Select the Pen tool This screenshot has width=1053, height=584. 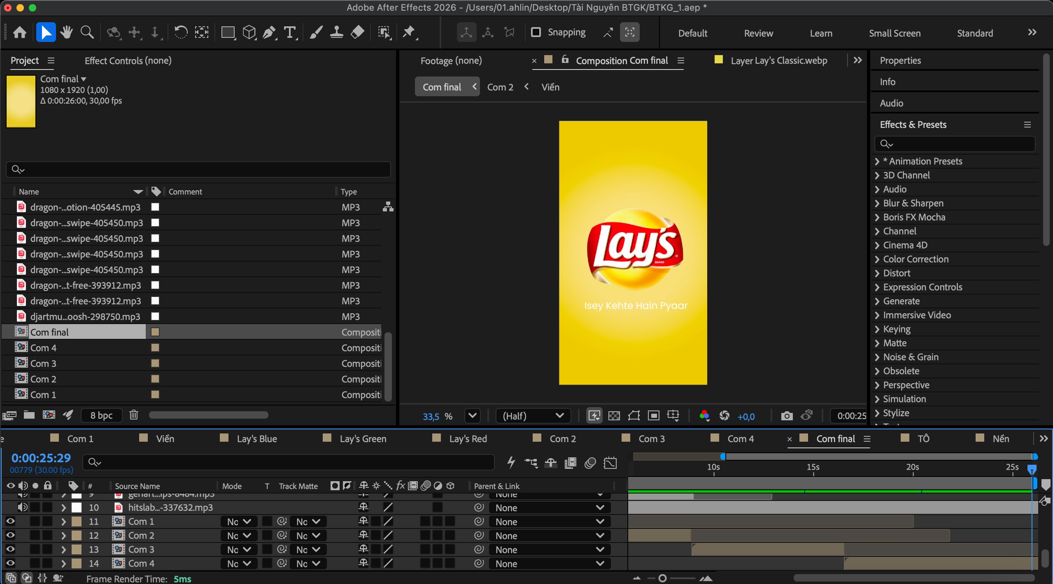[269, 32]
